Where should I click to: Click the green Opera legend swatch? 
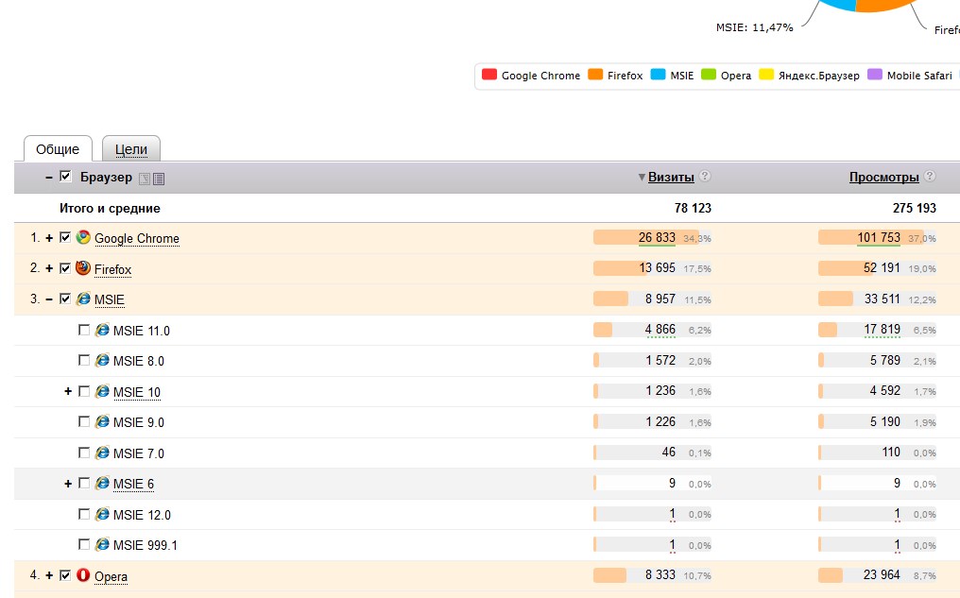709,74
